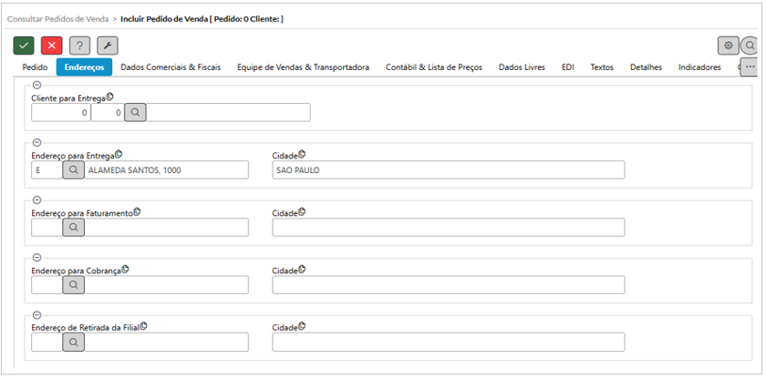
Task: Click the Endereço para Entrega code field with E
Action: pyautogui.click(x=47, y=170)
